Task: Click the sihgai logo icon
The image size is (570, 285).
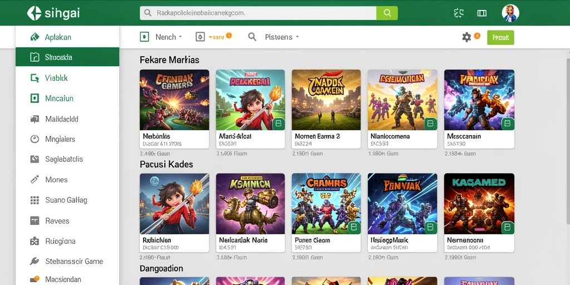Action: point(35,13)
